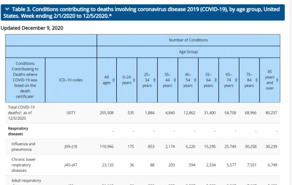The width and height of the screenshot is (292, 185).
Task: Click the 255,508 all ages total cell
Action: tap(107, 113)
